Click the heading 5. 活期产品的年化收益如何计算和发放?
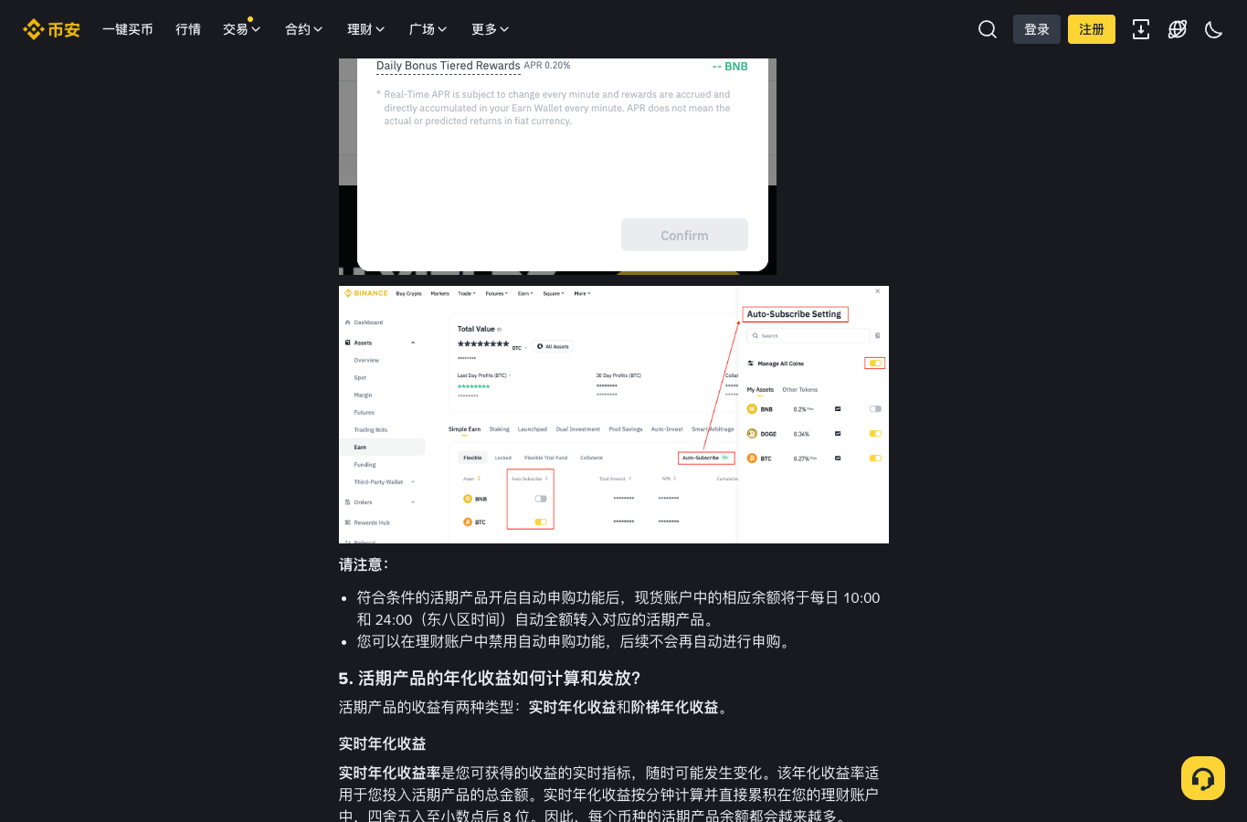This screenshot has width=1247, height=822. coord(490,678)
